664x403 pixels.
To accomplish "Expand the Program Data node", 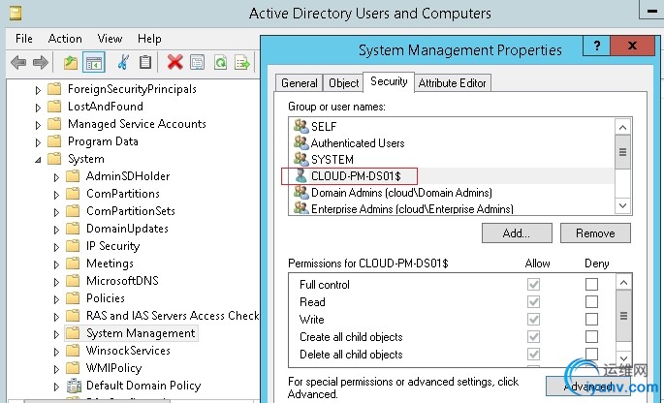I will [x=39, y=141].
